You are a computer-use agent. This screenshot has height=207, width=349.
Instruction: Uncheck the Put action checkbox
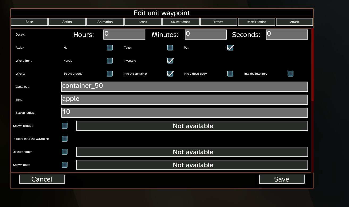click(x=230, y=48)
